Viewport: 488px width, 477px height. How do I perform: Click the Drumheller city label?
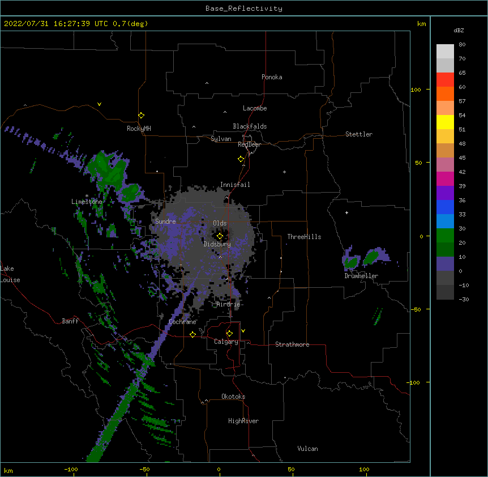point(361,276)
